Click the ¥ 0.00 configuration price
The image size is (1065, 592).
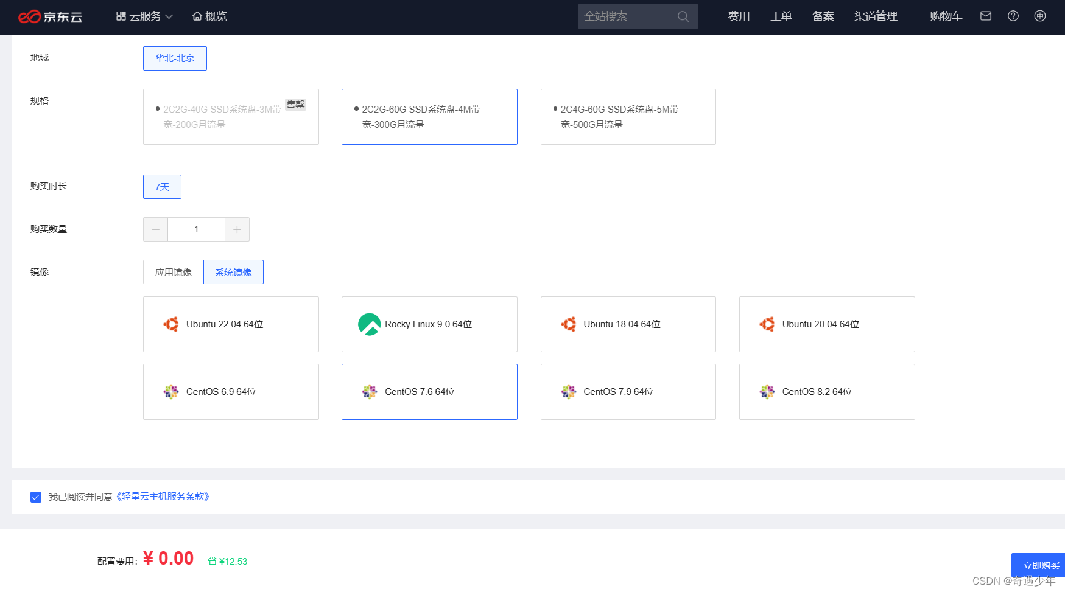click(x=168, y=559)
